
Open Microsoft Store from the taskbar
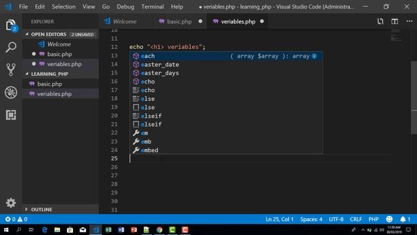pos(70,230)
